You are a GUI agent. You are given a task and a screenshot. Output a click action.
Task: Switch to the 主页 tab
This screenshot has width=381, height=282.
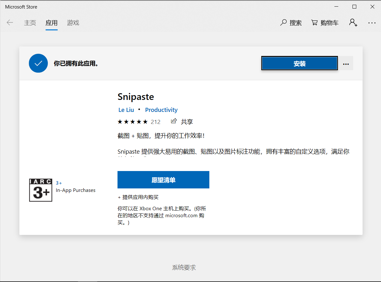click(30, 23)
